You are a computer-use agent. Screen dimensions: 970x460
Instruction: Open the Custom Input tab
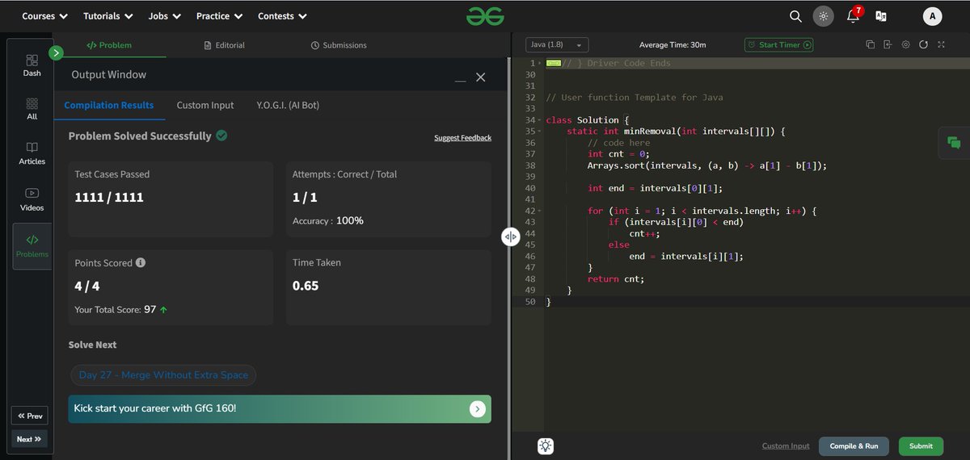[205, 105]
